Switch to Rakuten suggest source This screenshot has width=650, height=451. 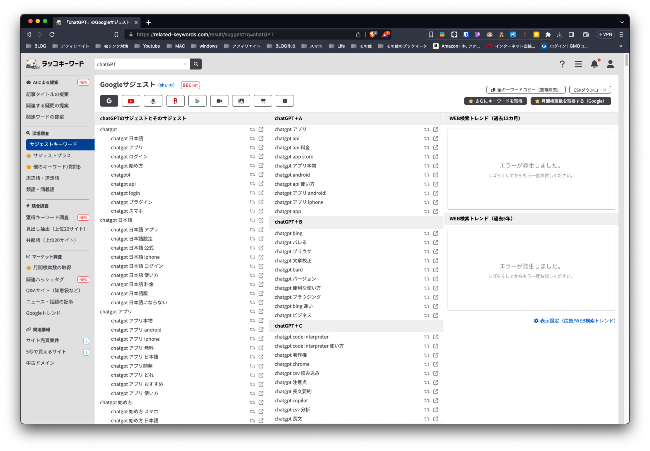(x=175, y=101)
